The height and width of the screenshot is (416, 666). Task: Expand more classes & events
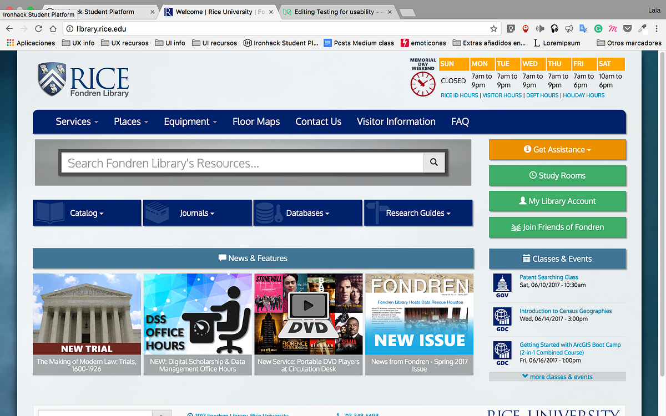coord(557,377)
